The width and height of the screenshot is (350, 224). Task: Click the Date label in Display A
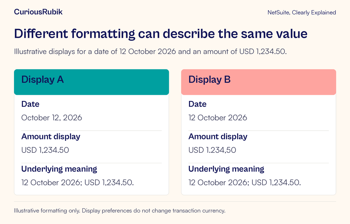click(x=30, y=104)
